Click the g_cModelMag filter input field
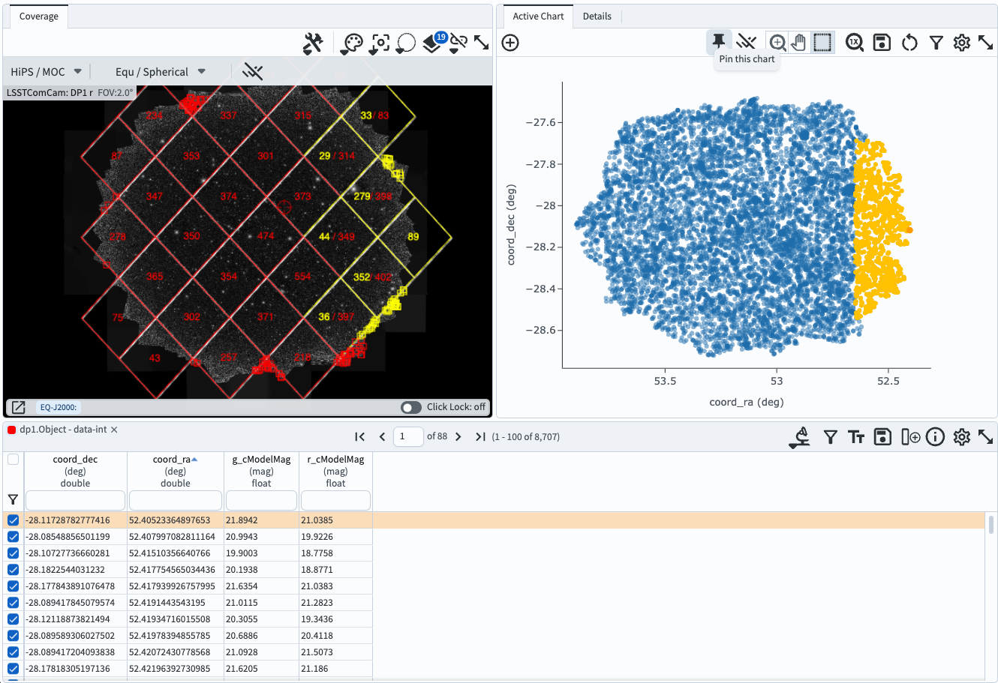Image resolution: width=998 pixels, height=683 pixels. pyautogui.click(x=261, y=500)
